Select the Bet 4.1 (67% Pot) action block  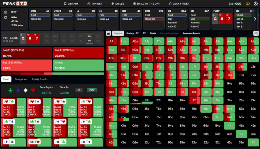78,53
